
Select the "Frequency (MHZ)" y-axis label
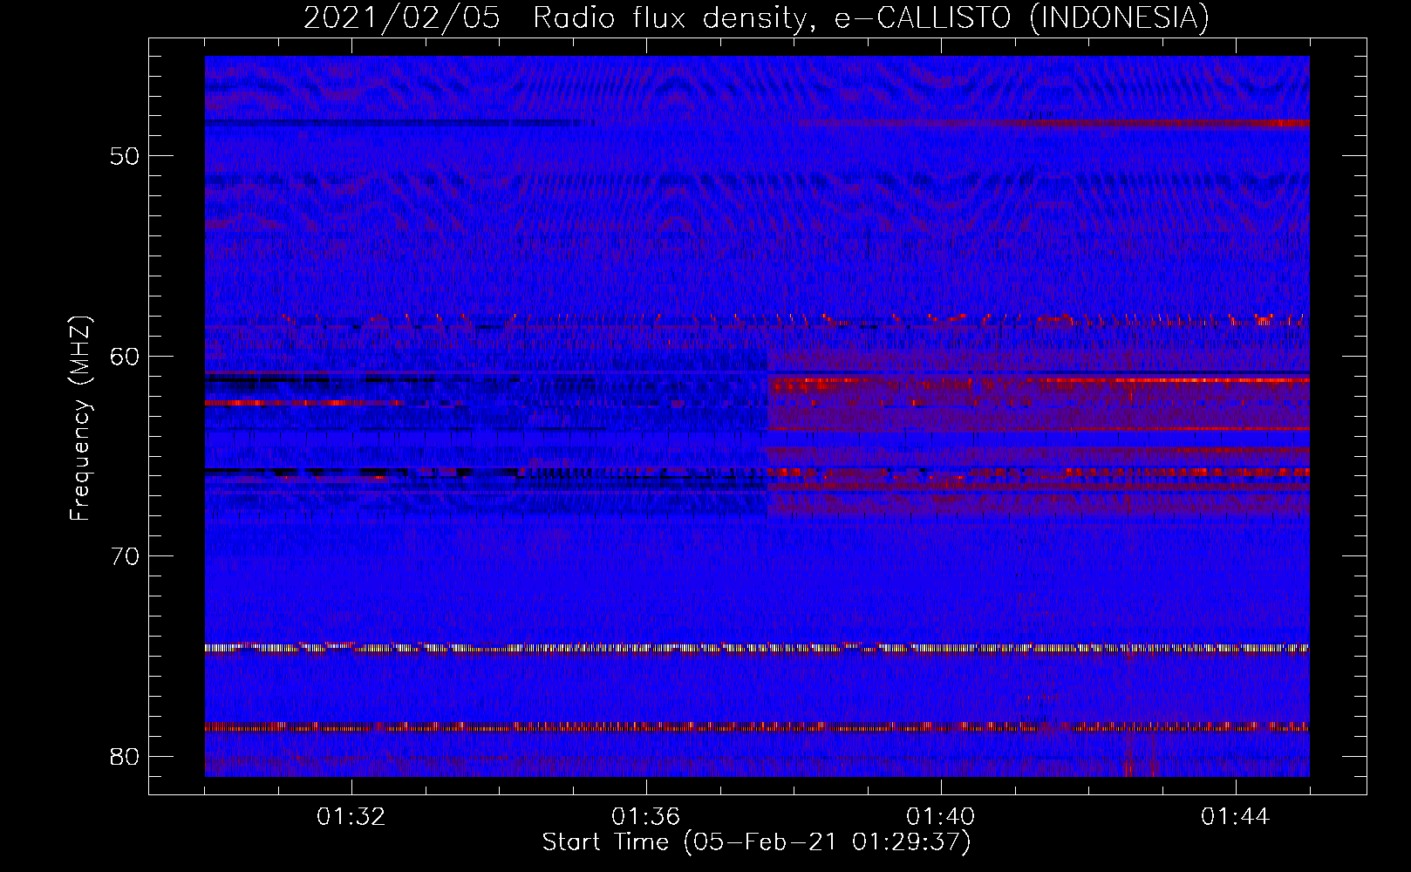tap(80, 419)
